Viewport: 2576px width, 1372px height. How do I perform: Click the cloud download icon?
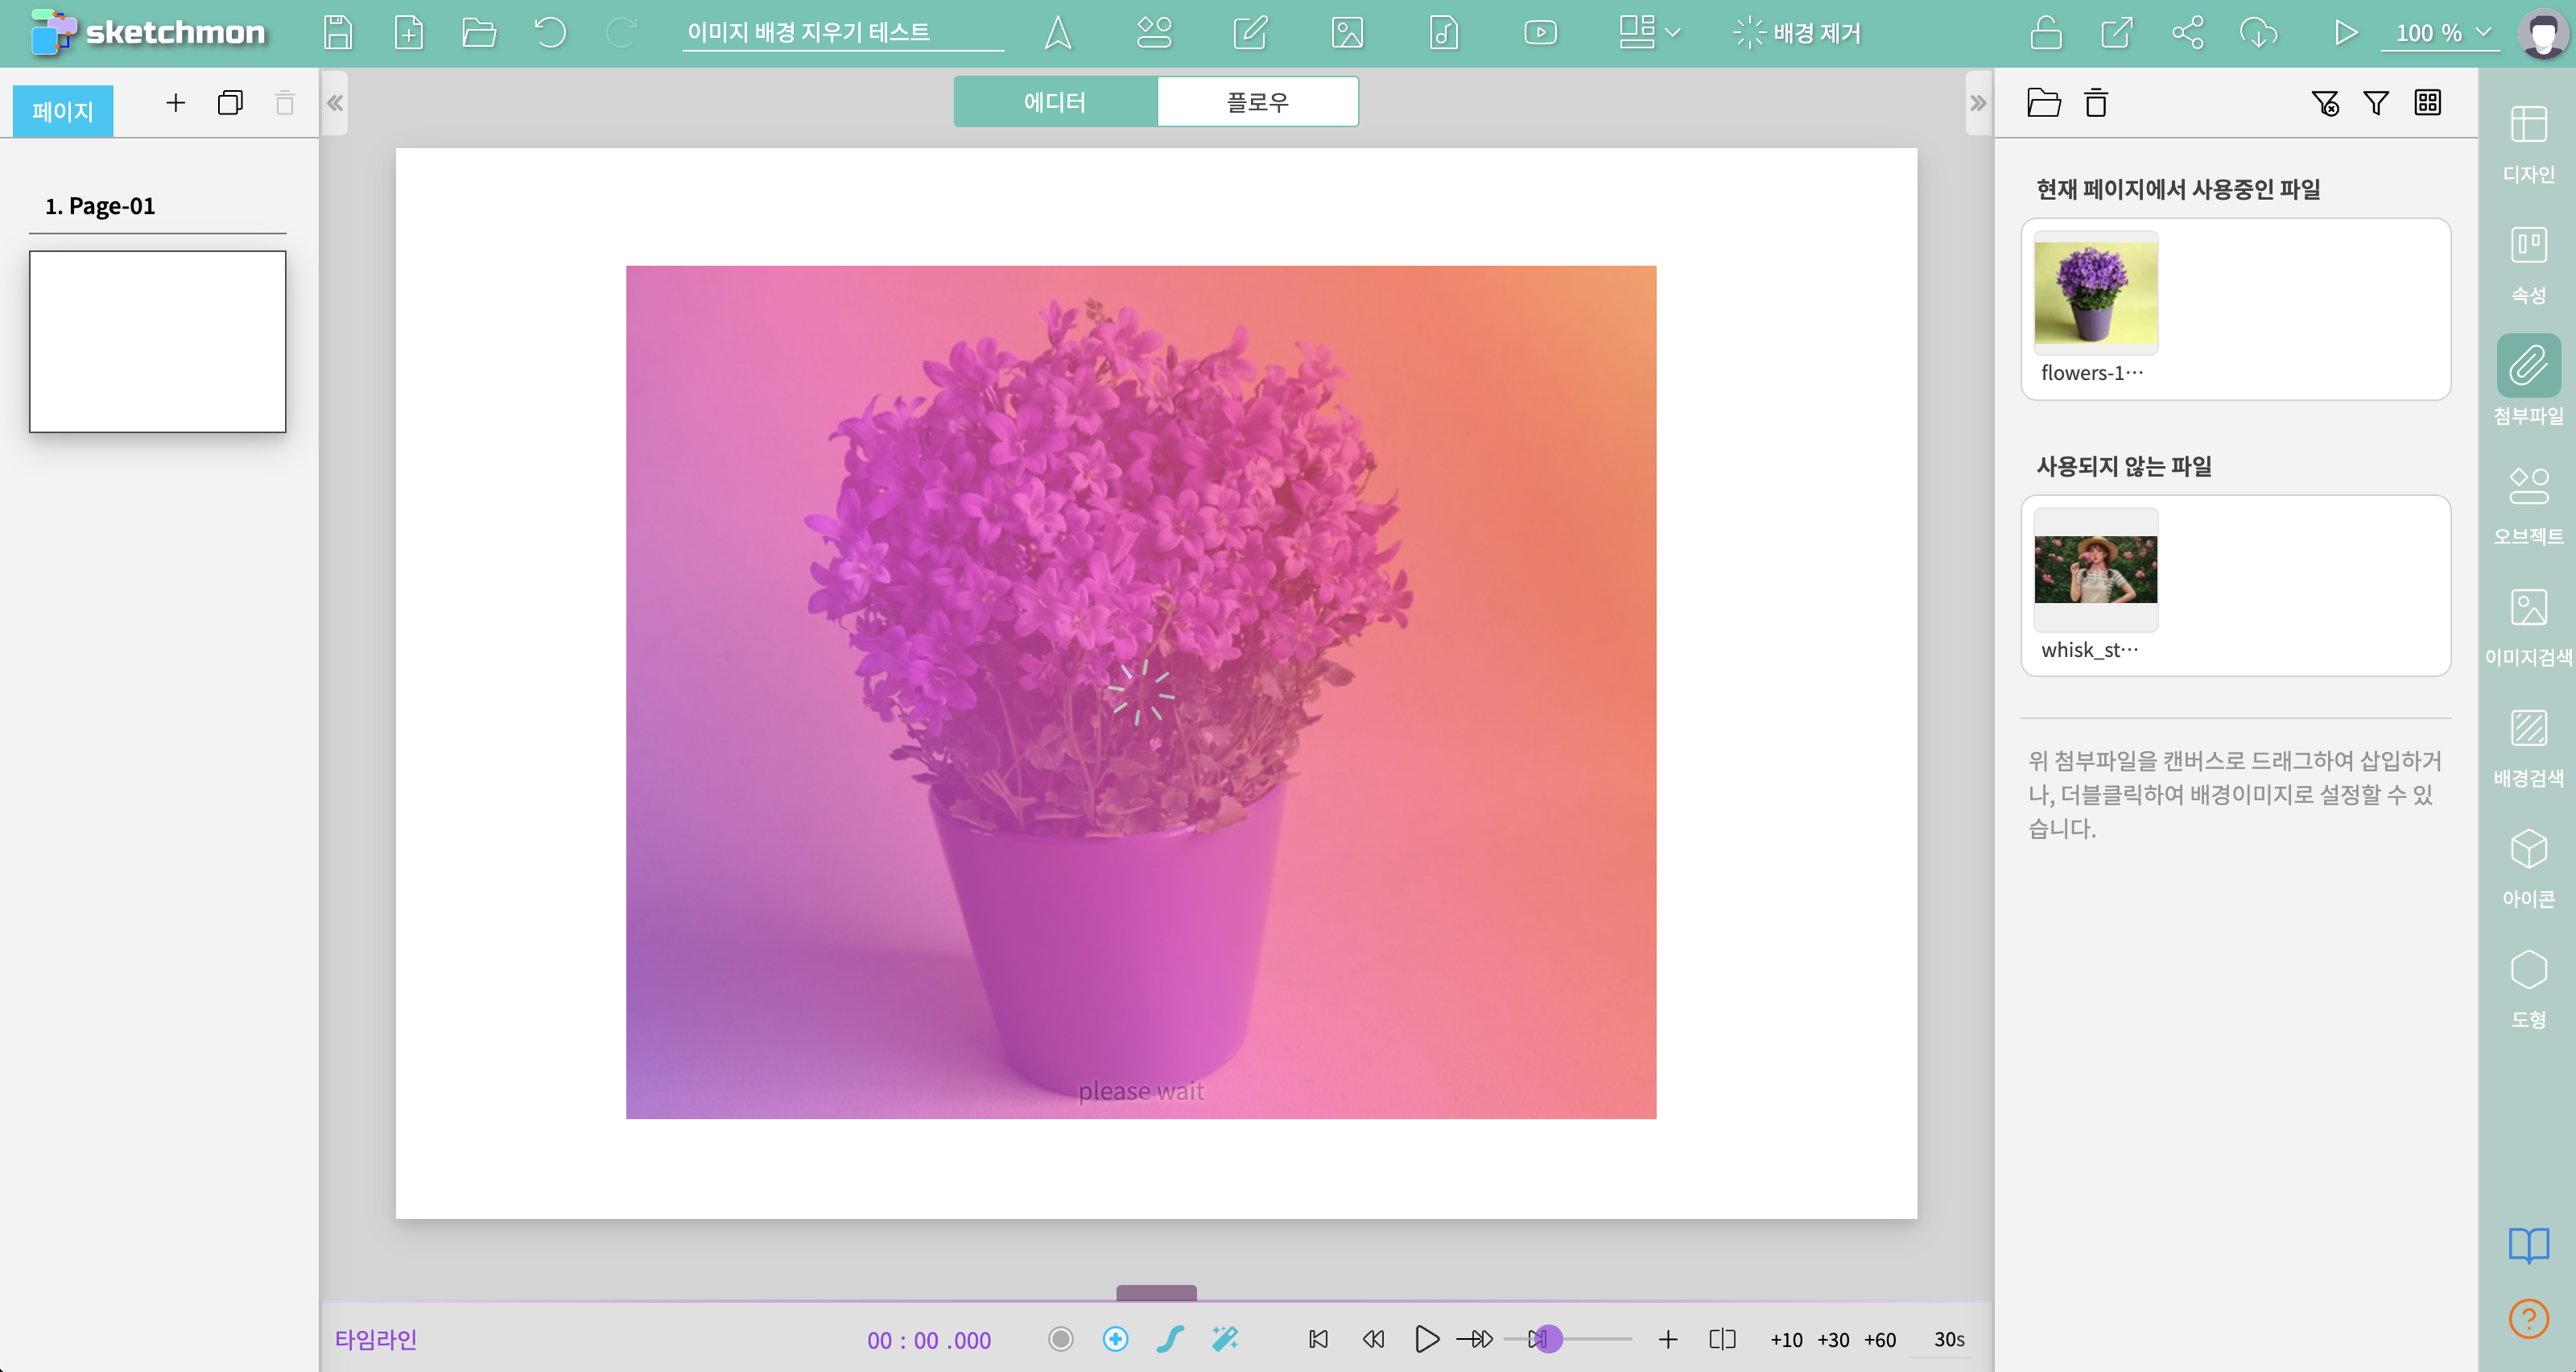click(2258, 33)
